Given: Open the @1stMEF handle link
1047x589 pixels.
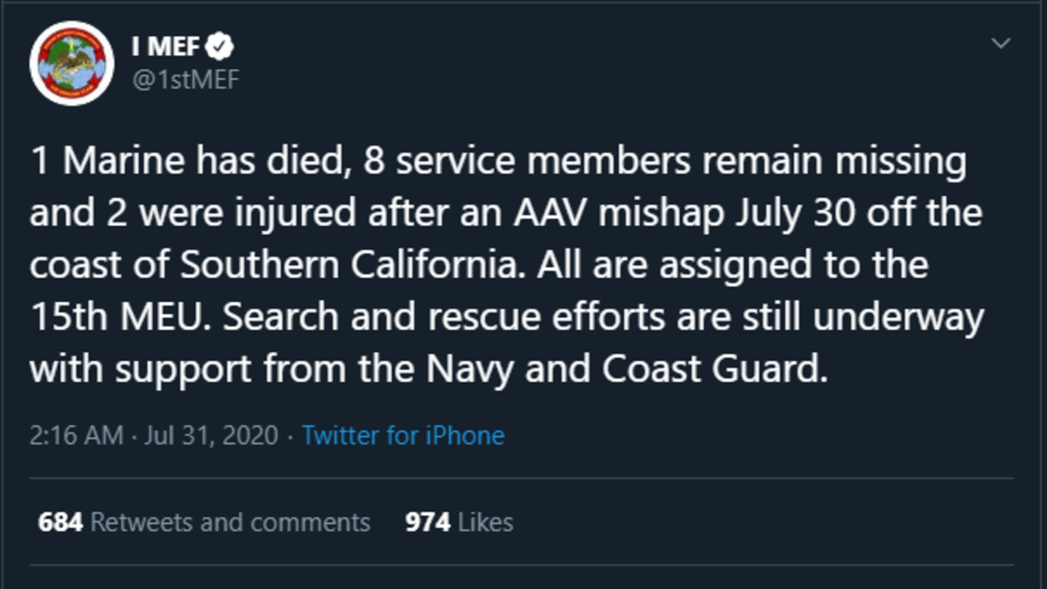Looking at the screenshot, I should [184, 79].
